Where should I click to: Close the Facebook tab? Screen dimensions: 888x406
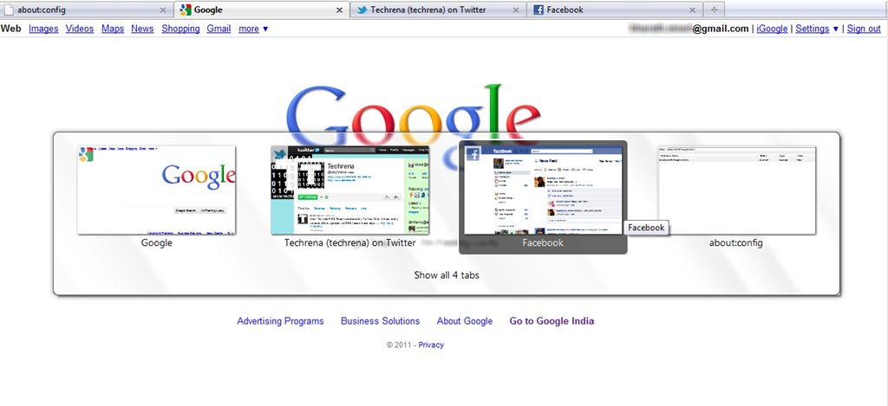coord(692,10)
